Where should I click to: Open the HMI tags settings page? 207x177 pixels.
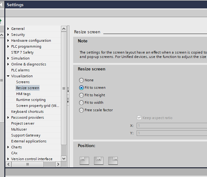point(23,94)
